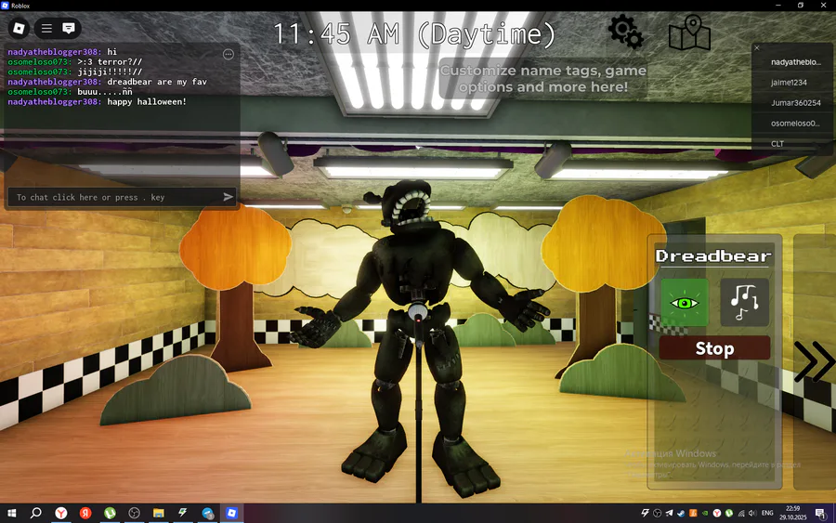Image resolution: width=836 pixels, height=523 pixels.
Task: Open File Explorer from the taskbar
Action: click(x=158, y=513)
